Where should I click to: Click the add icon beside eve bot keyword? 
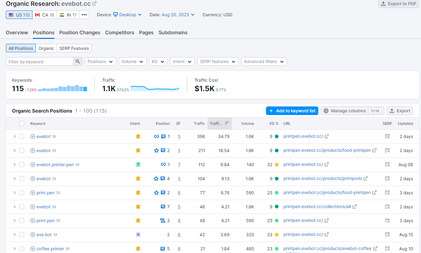pyautogui.click(x=33, y=235)
